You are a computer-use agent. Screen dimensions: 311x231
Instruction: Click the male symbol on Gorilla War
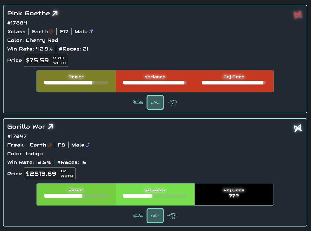(x=87, y=145)
